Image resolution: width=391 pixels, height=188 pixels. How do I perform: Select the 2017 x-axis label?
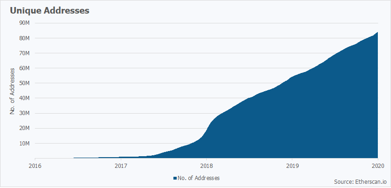121,165
